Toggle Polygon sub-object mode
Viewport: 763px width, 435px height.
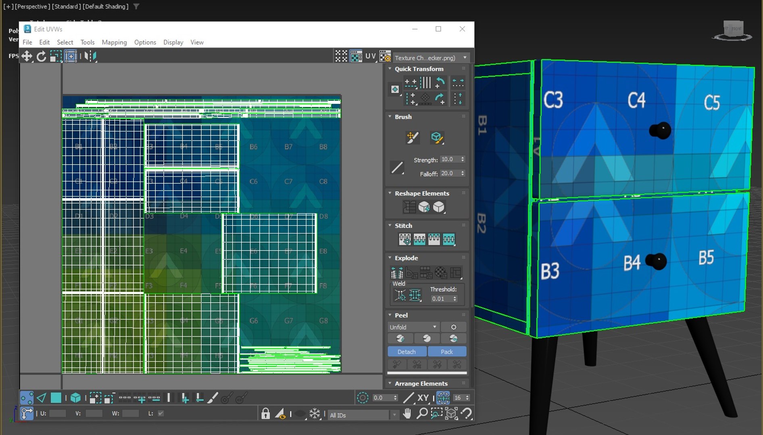click(56, 398)
